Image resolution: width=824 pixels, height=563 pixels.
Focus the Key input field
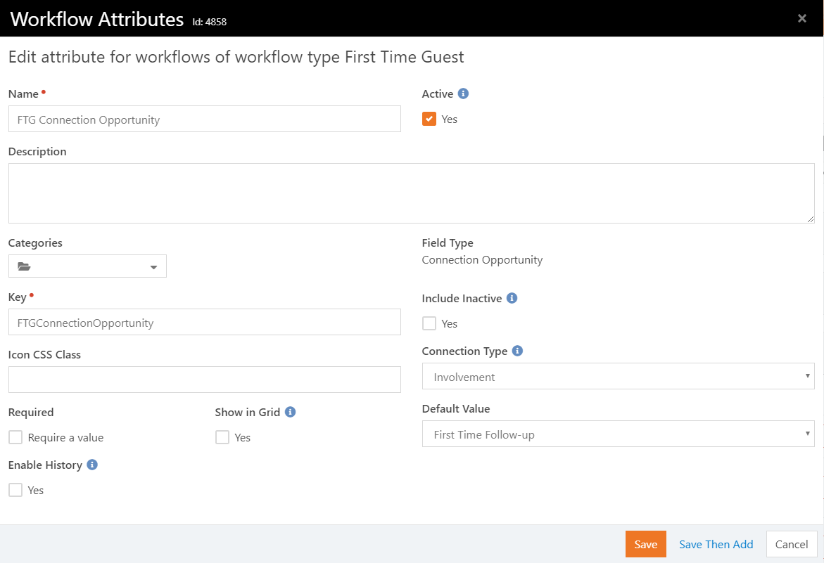tap(205, 322)
